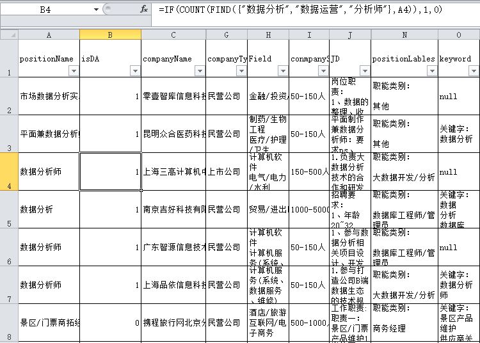
Task: Select column C header
Action: coord(173,35)
